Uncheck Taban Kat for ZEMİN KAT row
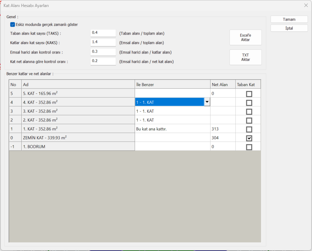 pos(249,138)
